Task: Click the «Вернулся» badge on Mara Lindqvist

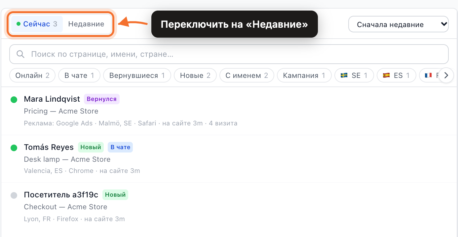Action: click(x=102, y=99)
